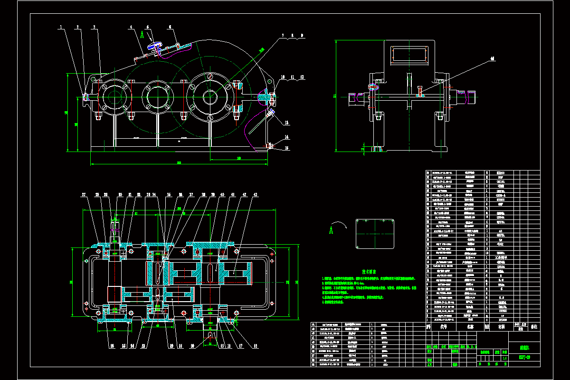This screenshot has width=570, height=380.
Task: Select callout number 16 below the top view
Action: (255, 345)
